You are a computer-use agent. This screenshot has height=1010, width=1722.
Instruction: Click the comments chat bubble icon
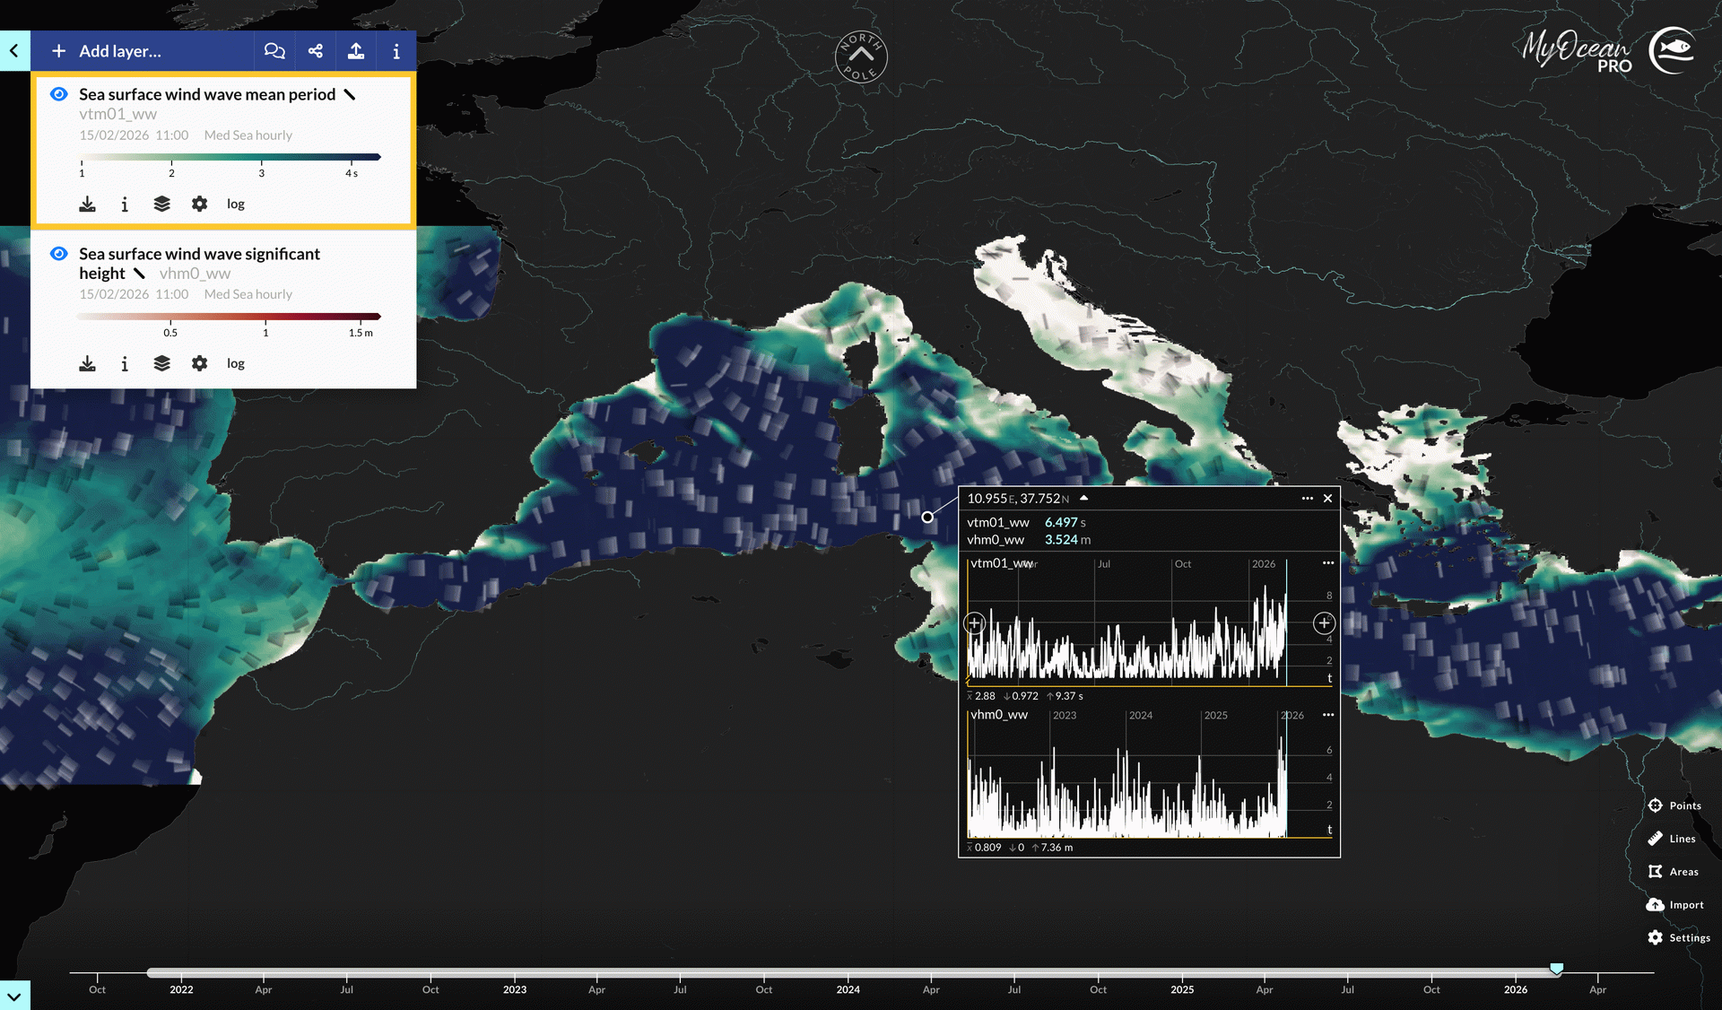[x=274, y=51]
